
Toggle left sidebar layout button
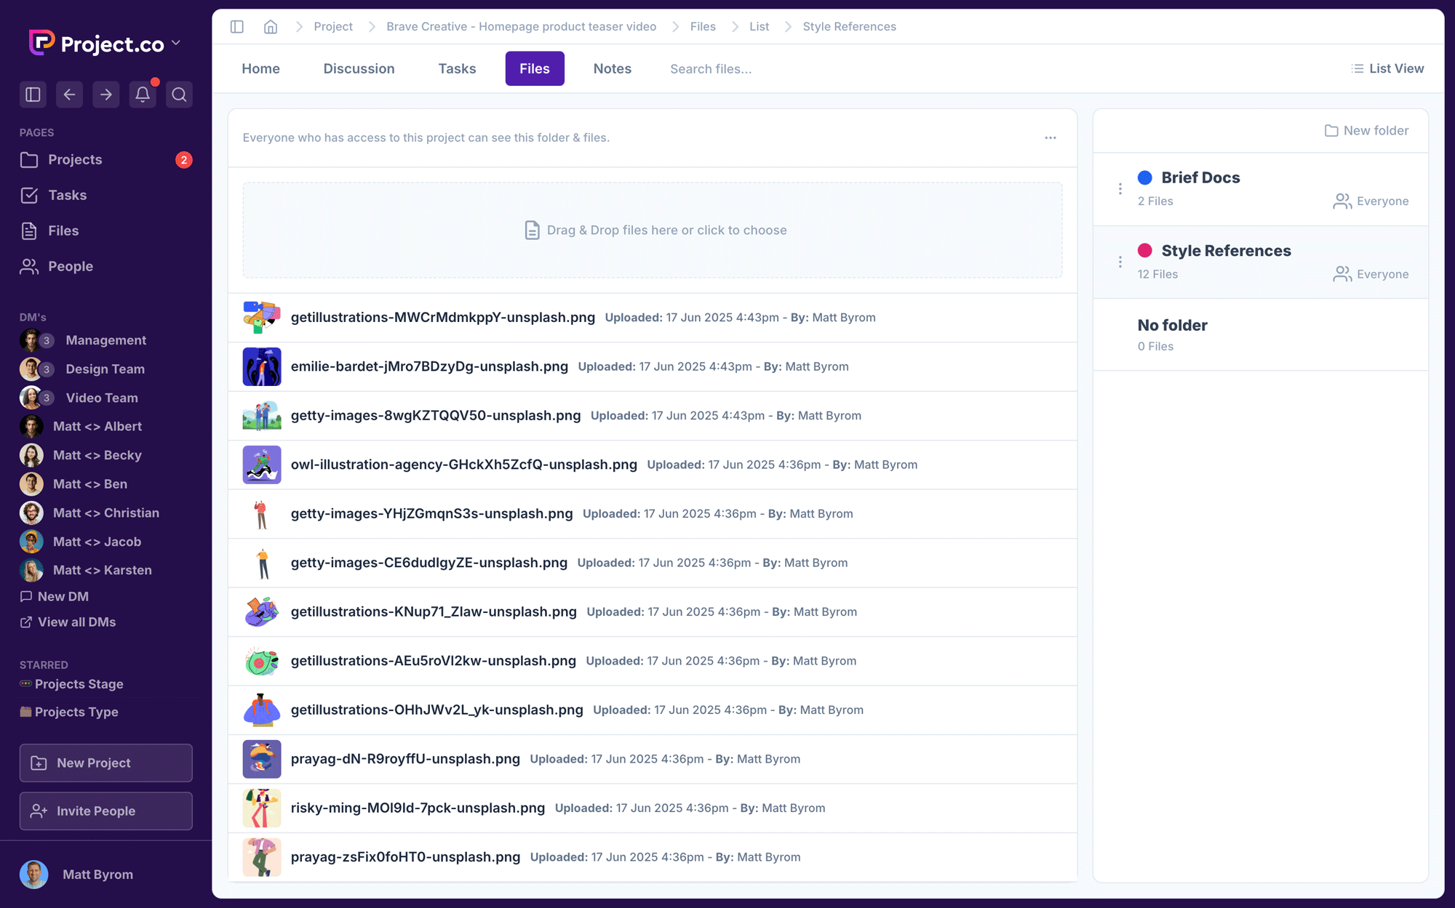point(33,95)
